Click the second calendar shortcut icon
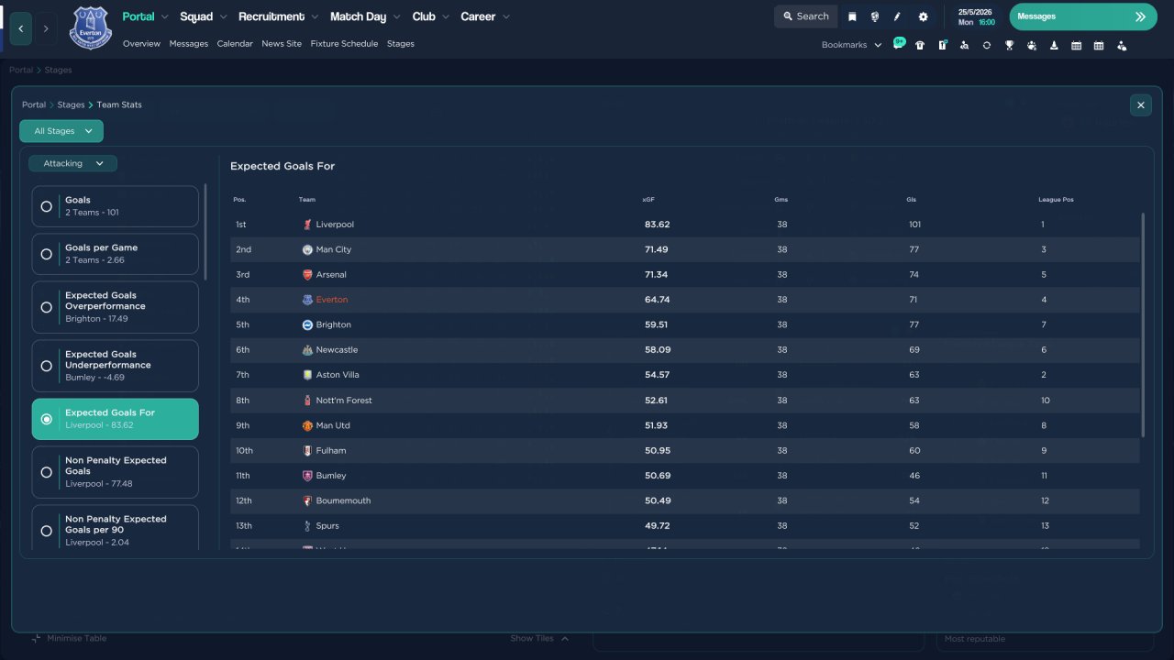 [x=1099, y=45]
